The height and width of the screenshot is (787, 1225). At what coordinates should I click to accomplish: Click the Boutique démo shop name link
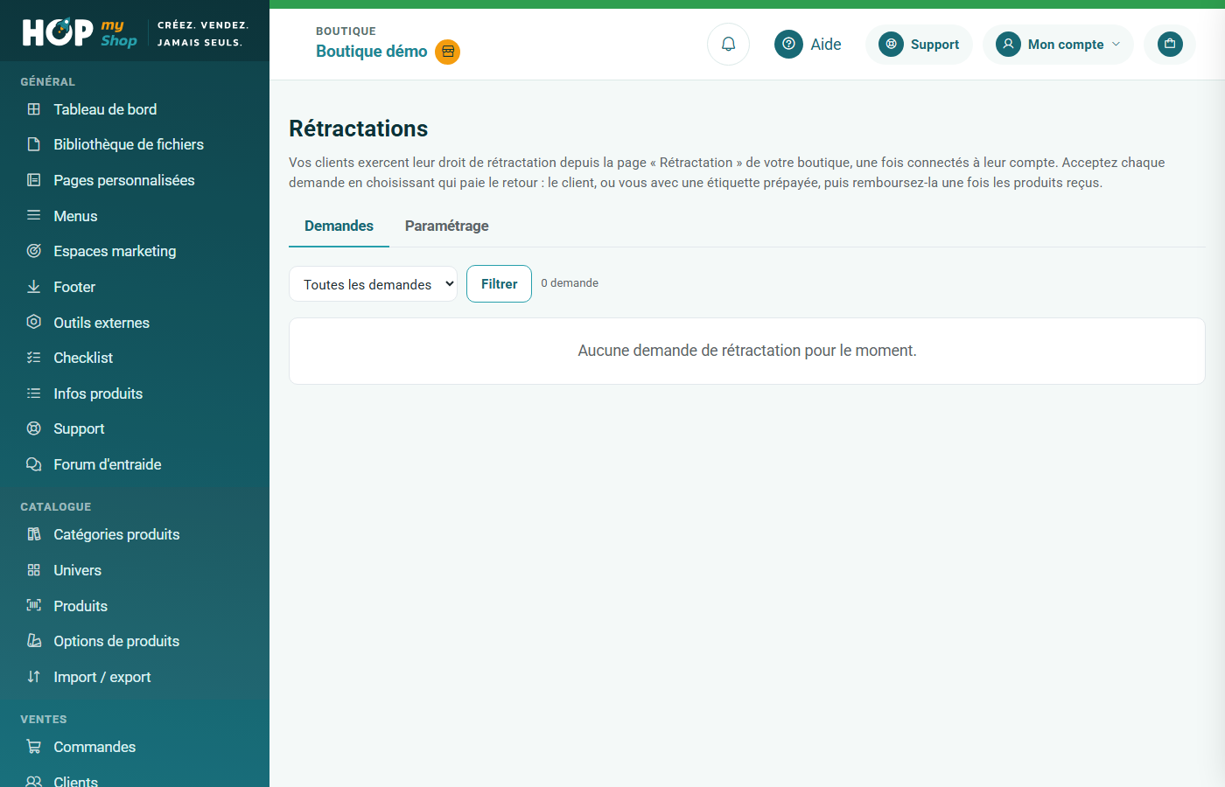(372, 52)
